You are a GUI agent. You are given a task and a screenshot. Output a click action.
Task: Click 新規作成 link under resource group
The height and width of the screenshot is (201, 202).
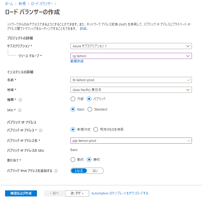coord(77,61)
